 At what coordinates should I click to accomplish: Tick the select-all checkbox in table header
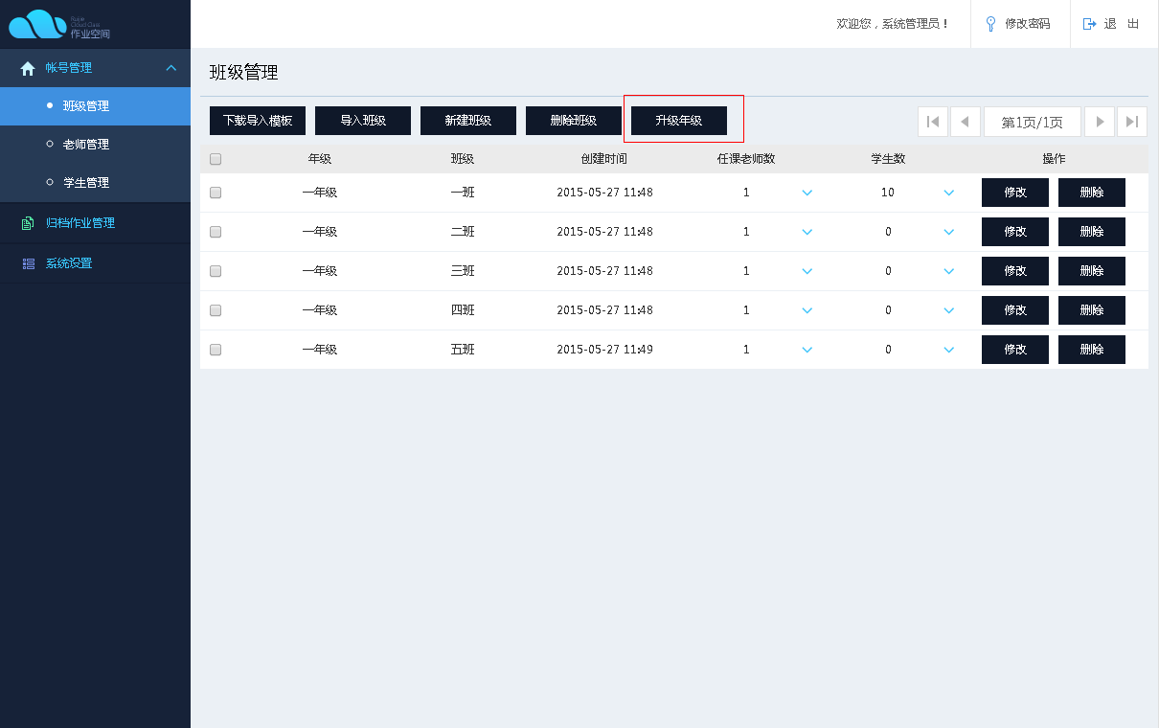tap(216, 159)
